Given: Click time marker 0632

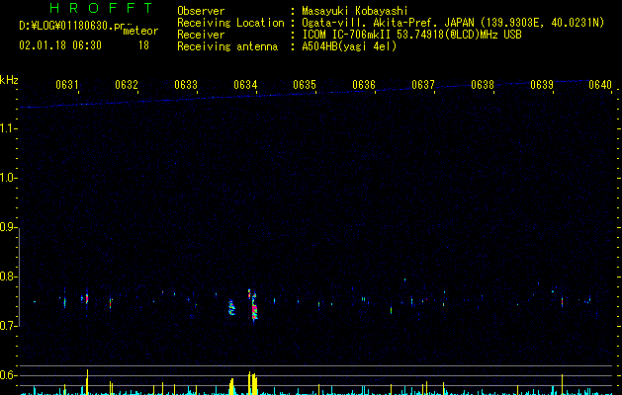Looking at the screenshot, I should coord(127,85).
